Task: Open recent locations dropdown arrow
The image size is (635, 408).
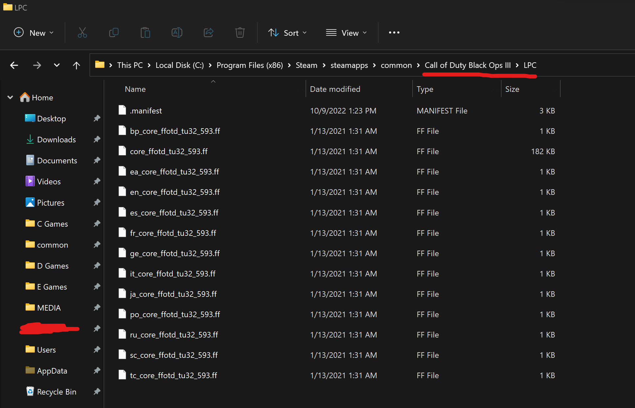Action: pyautogui.click(x=57, y=65)
